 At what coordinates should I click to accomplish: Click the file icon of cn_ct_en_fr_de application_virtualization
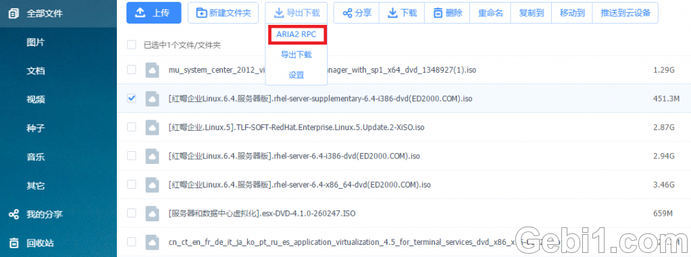point(152,241)
